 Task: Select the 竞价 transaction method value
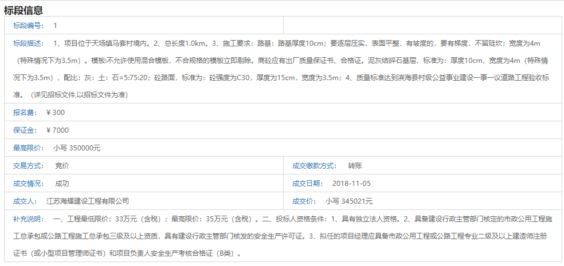(x=62, y=166)
